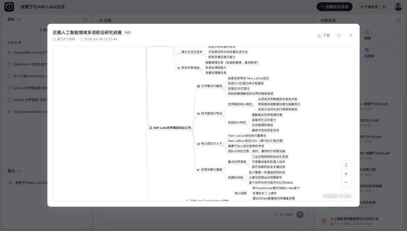Click 完成10.3亿美元种子轮融资 leaf
Image resolution: width=407 pixels, height=231 pixels.
tap(246, 84)
